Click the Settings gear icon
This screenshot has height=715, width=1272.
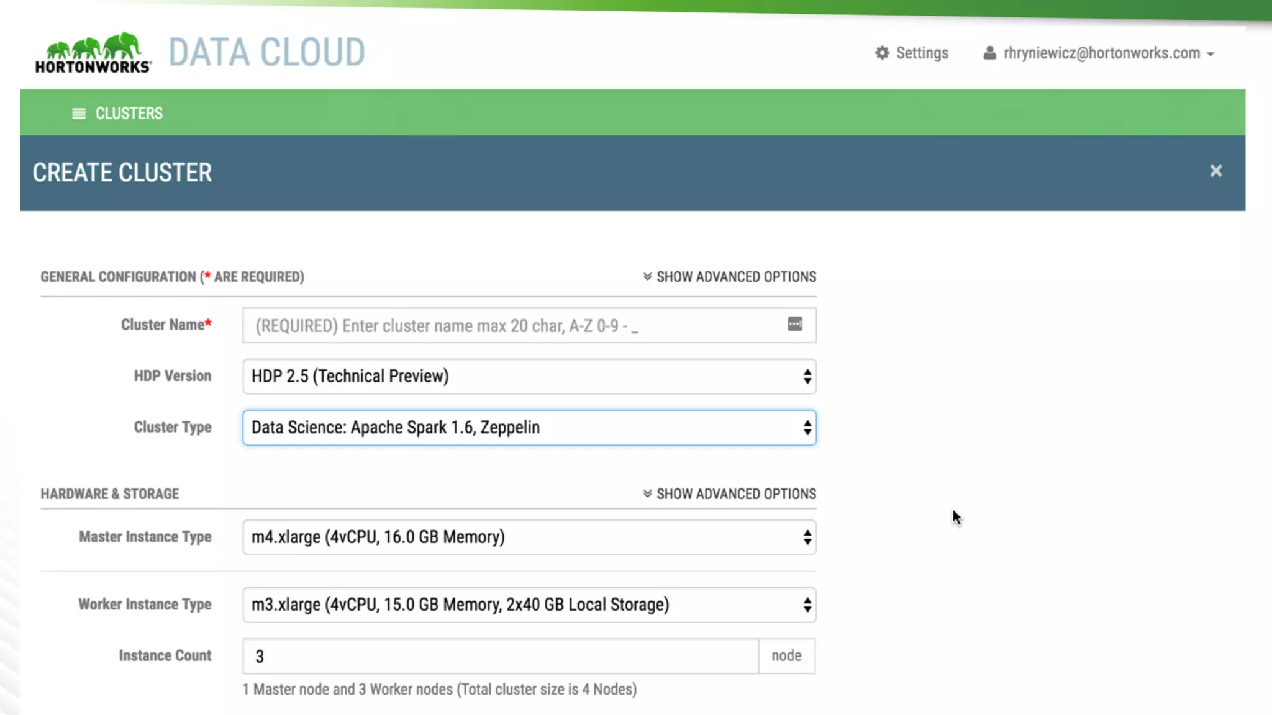882,53
